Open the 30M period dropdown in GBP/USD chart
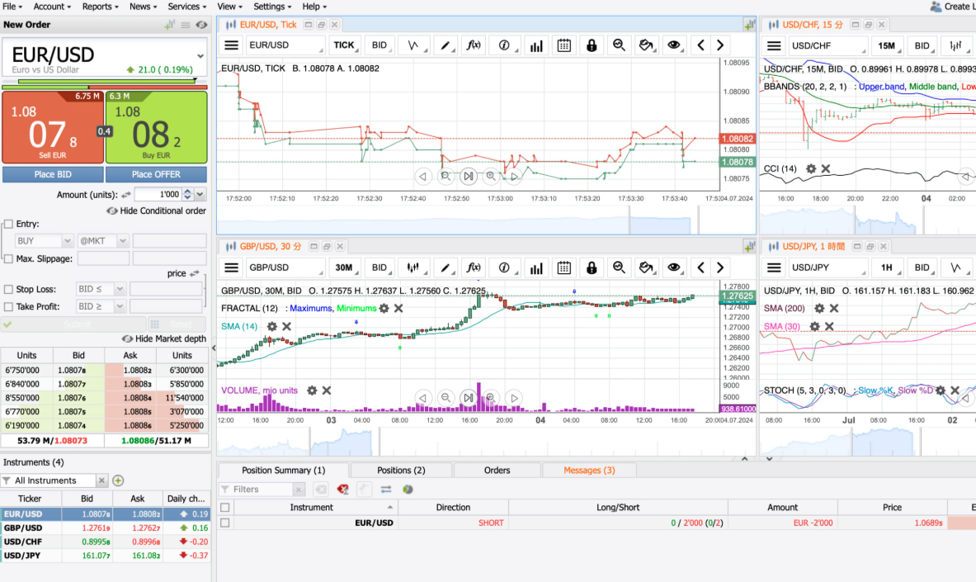The height and width of the screenshot is (582, 976). tap(344, 268)
